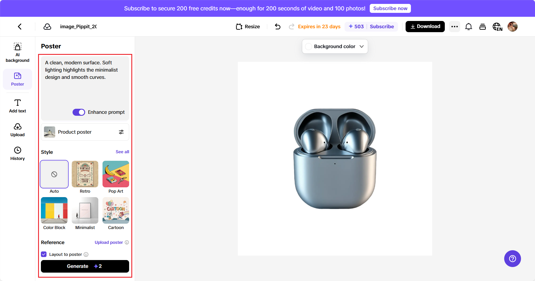
Task: Toggle the Enhance prompt switch
Action: pos(79,112)
